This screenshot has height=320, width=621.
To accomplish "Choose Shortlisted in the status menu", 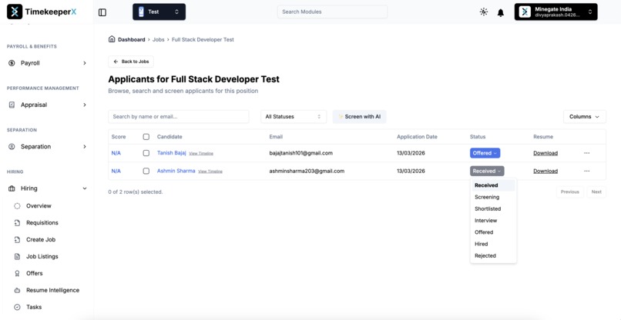I will [493, 208].
